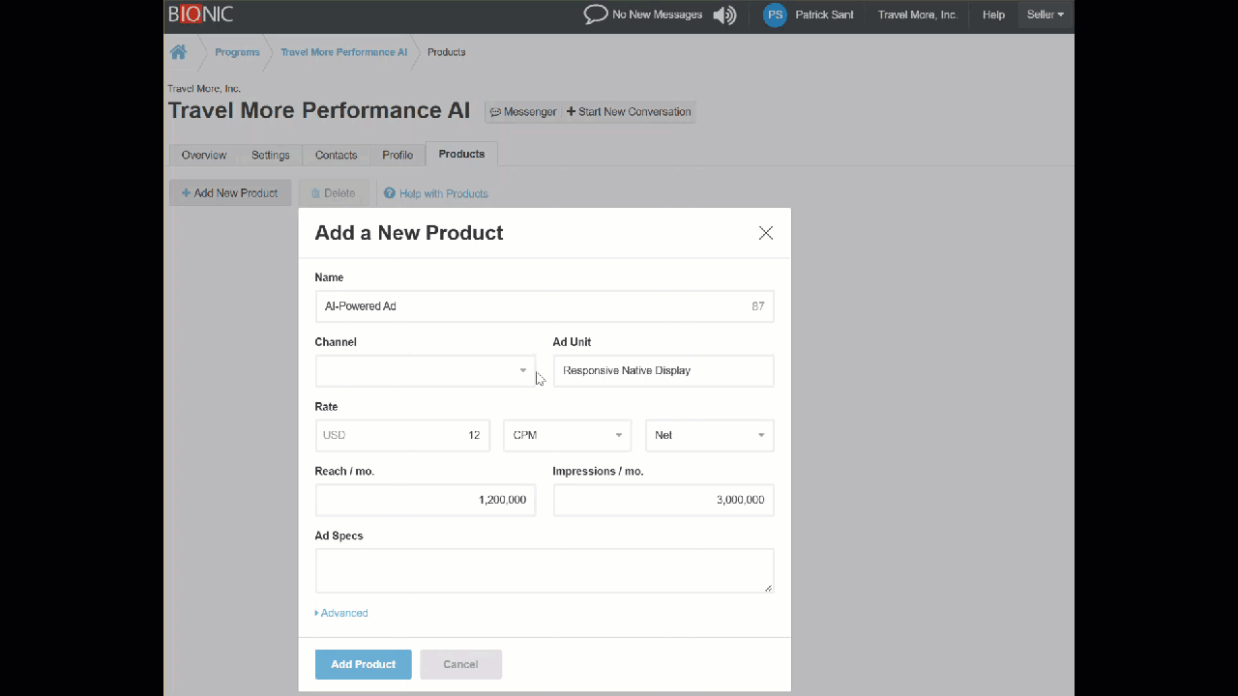Open the messages speech bubble icon

596,14
